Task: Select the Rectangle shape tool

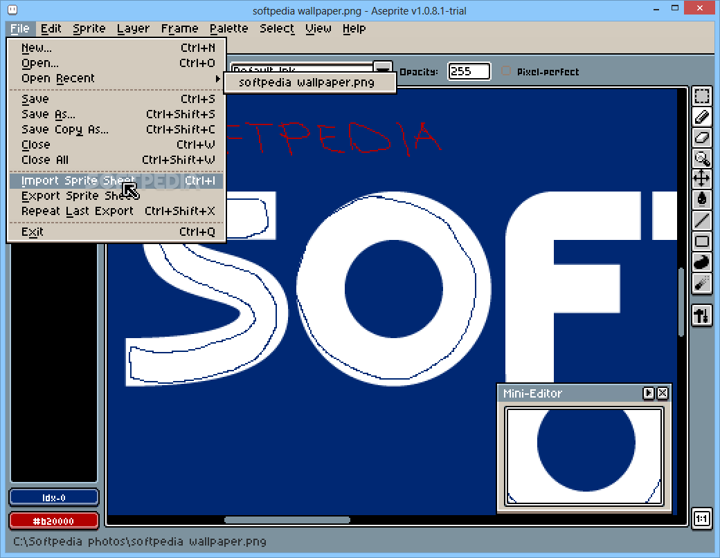Action: click(701, 241)
